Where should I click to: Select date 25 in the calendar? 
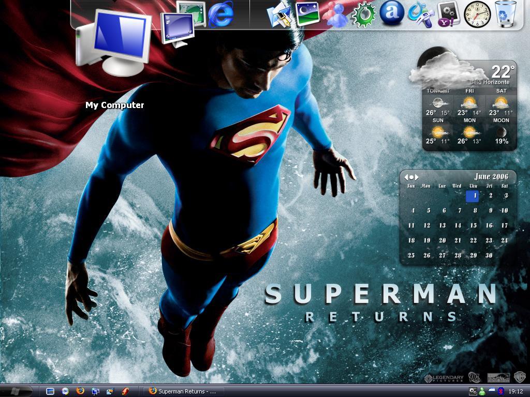pos(411,255)
